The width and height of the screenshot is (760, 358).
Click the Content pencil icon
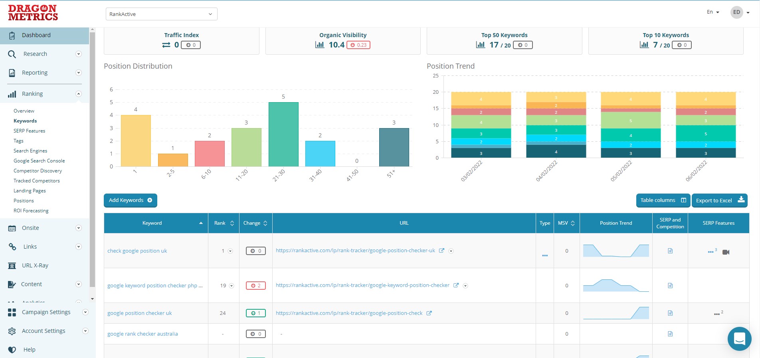(12, 284)
